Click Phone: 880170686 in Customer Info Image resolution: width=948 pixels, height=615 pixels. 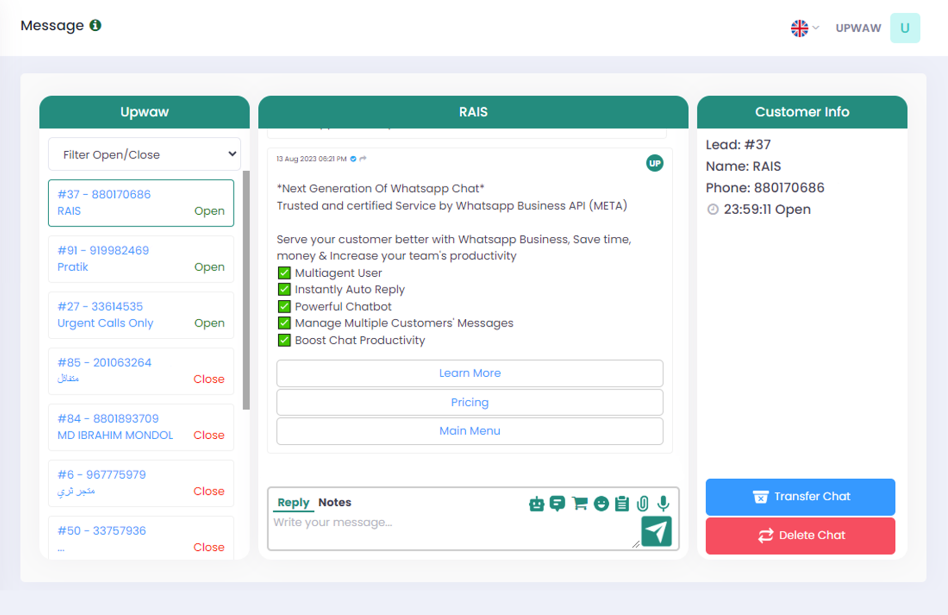pyautogui.click(x=765, y=188)
